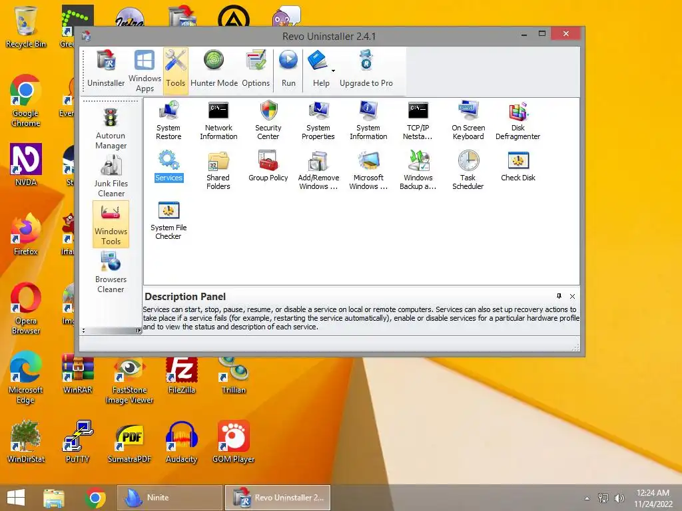This screenshot has width=682, height=511.
Task: Open the Windows Start button
Action: click(x=16, y=498)
